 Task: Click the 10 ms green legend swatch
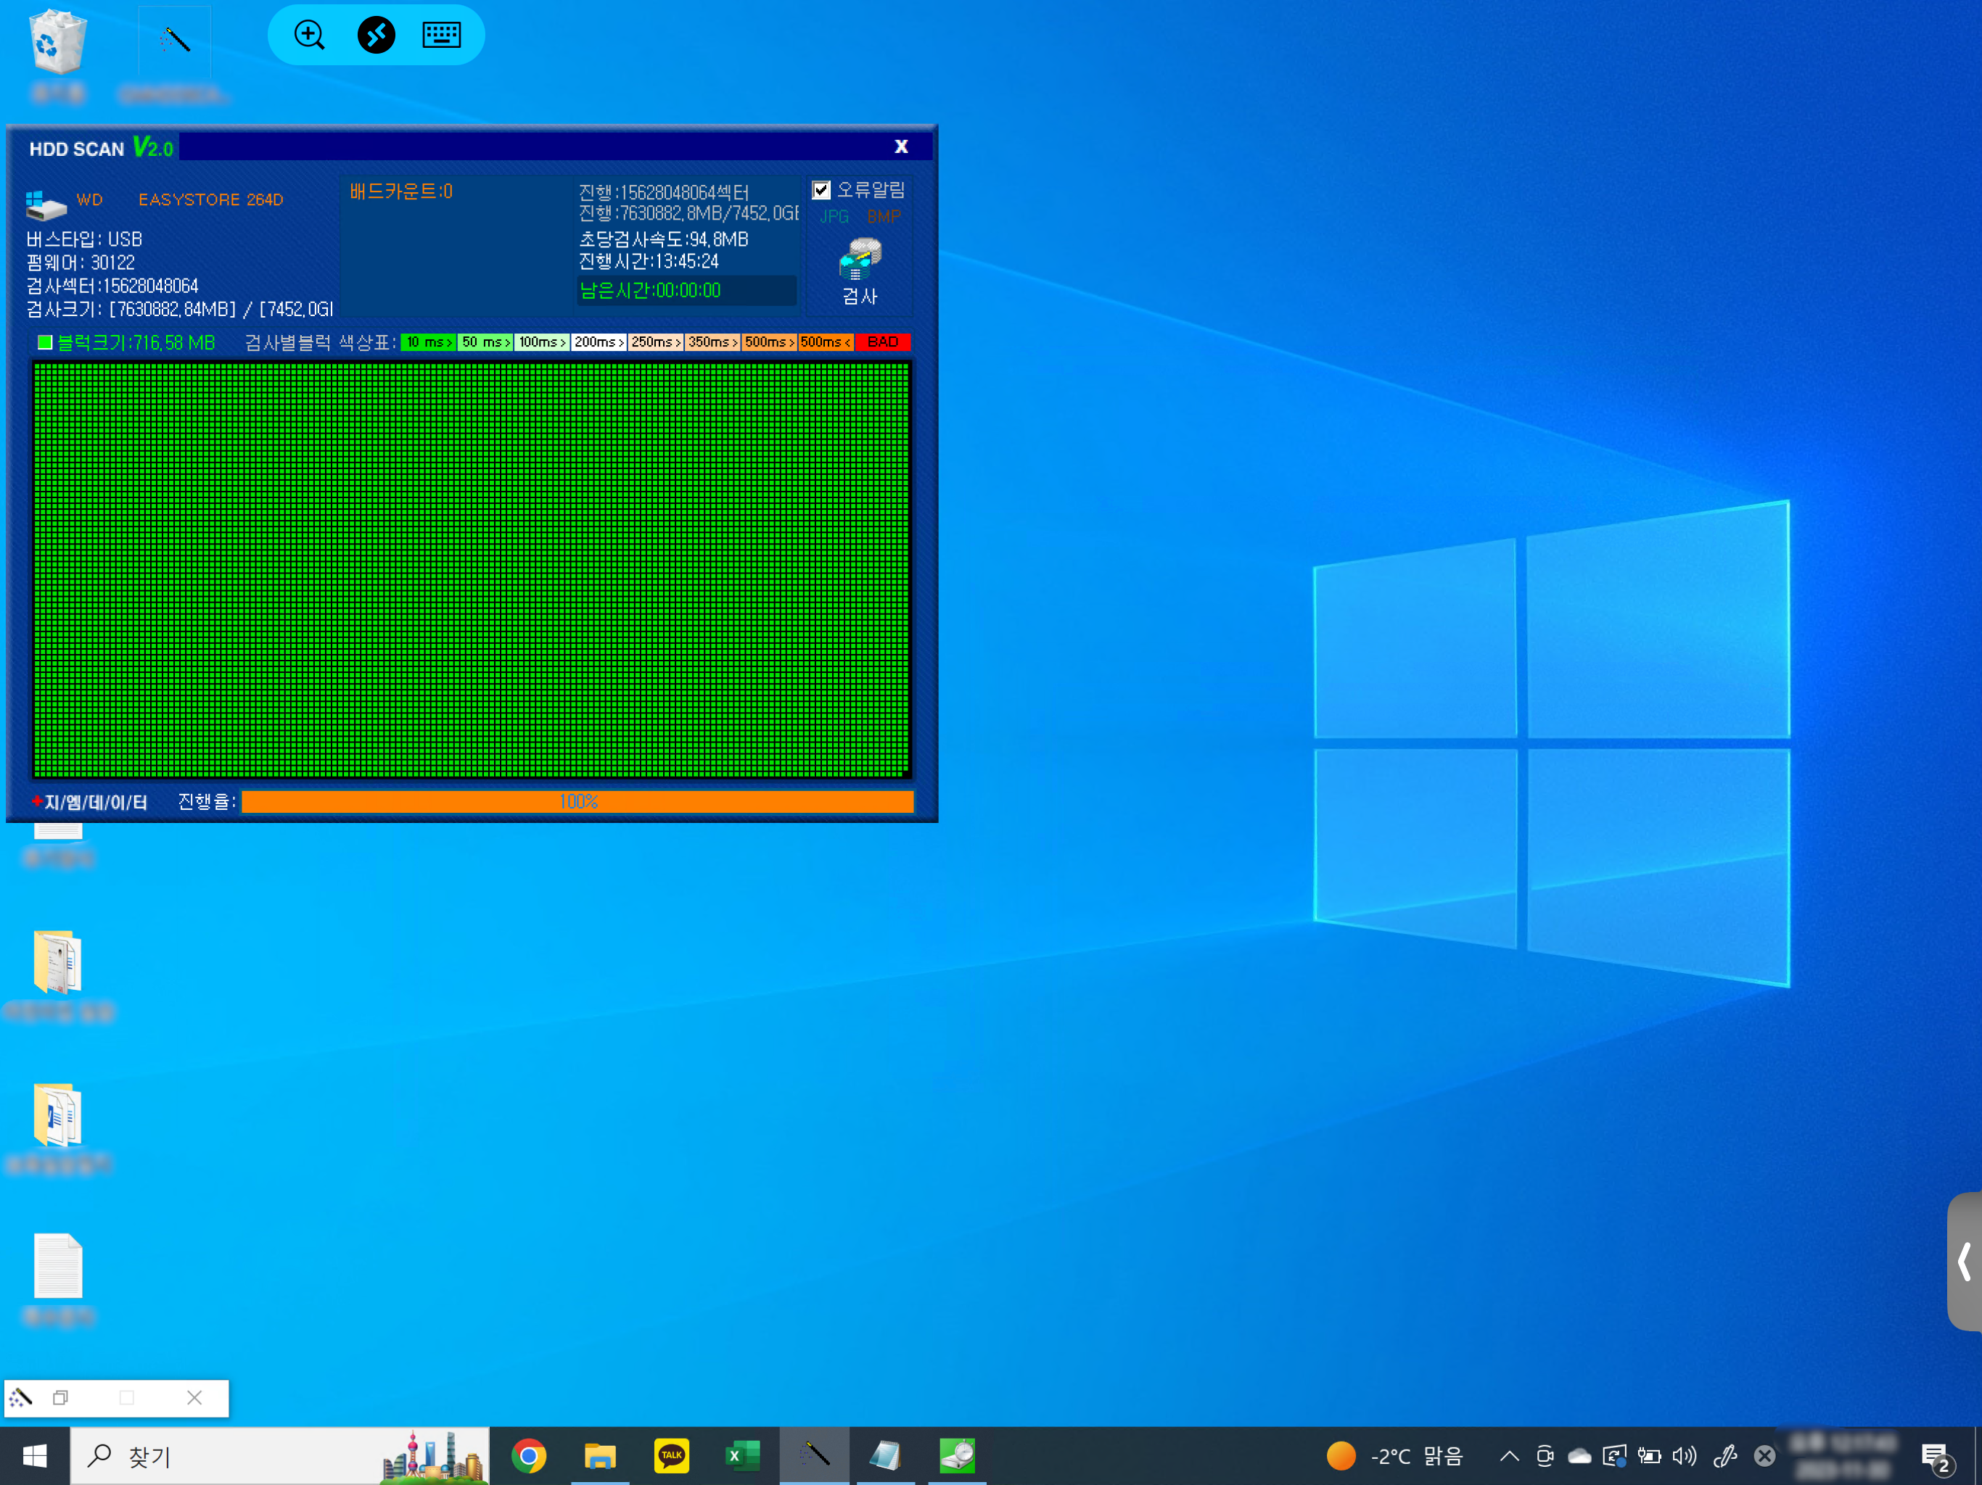(428, 342)
